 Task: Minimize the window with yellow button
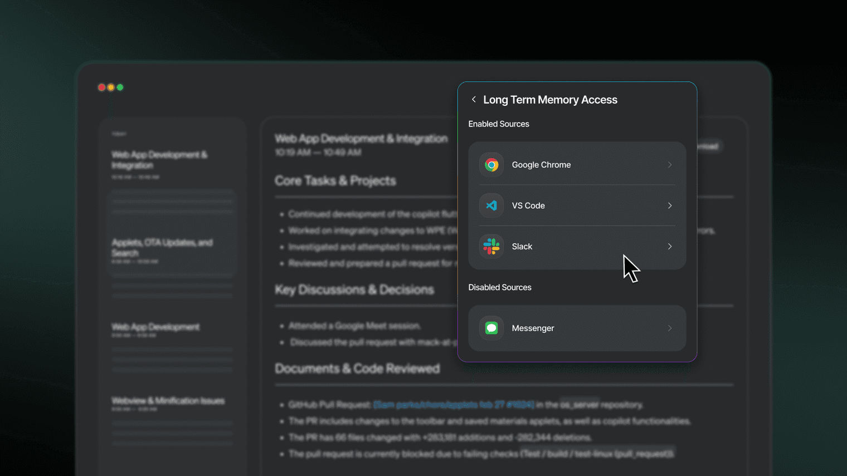click(111, 87)
